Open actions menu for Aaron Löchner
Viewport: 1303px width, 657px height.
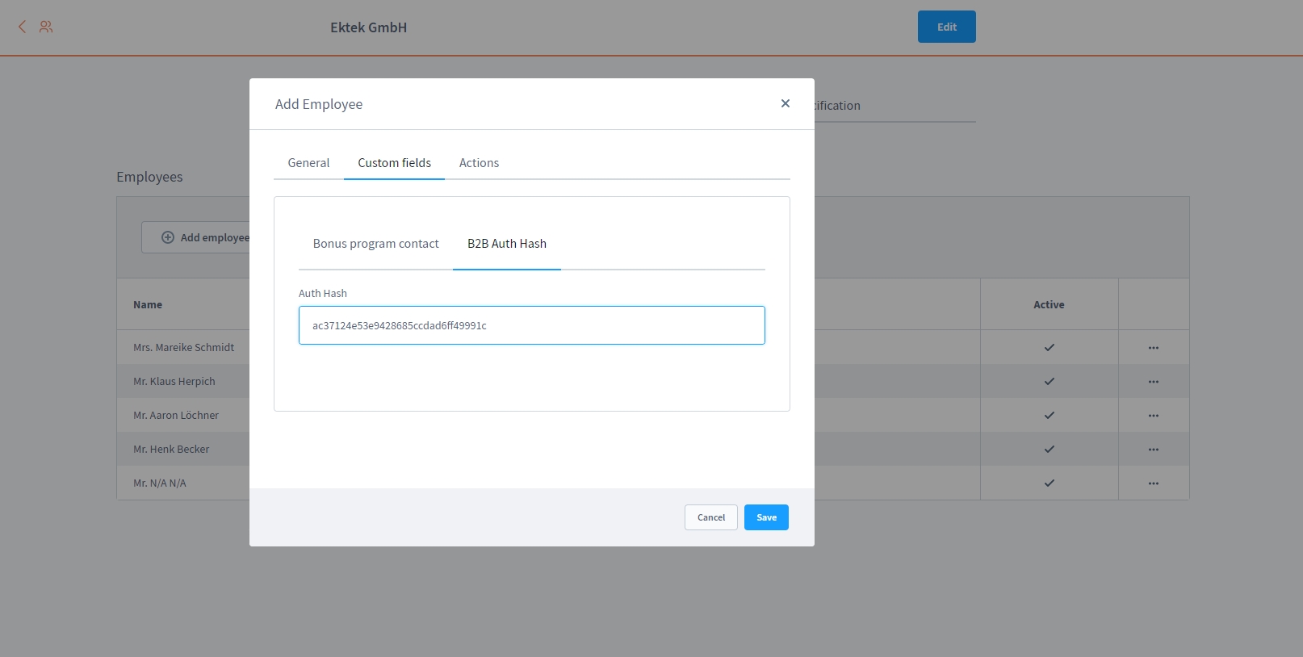(x=1153, y=416)
